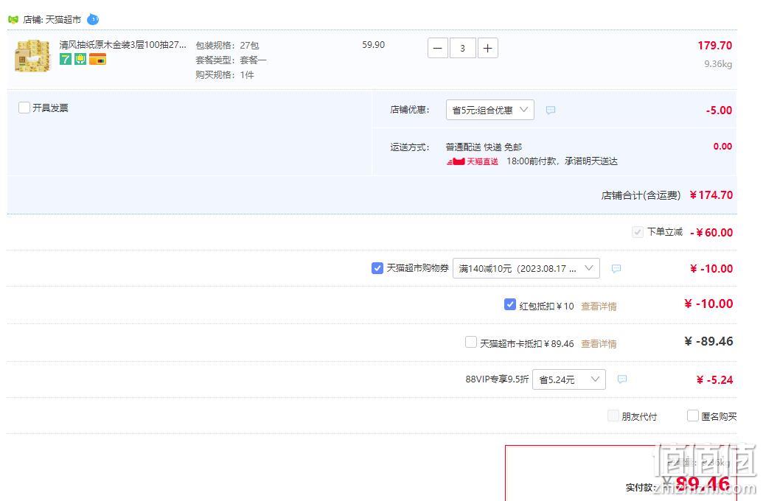Click the weight value 9.36kg
Viewport: 763px width, 501px height.
pos(718,63)
